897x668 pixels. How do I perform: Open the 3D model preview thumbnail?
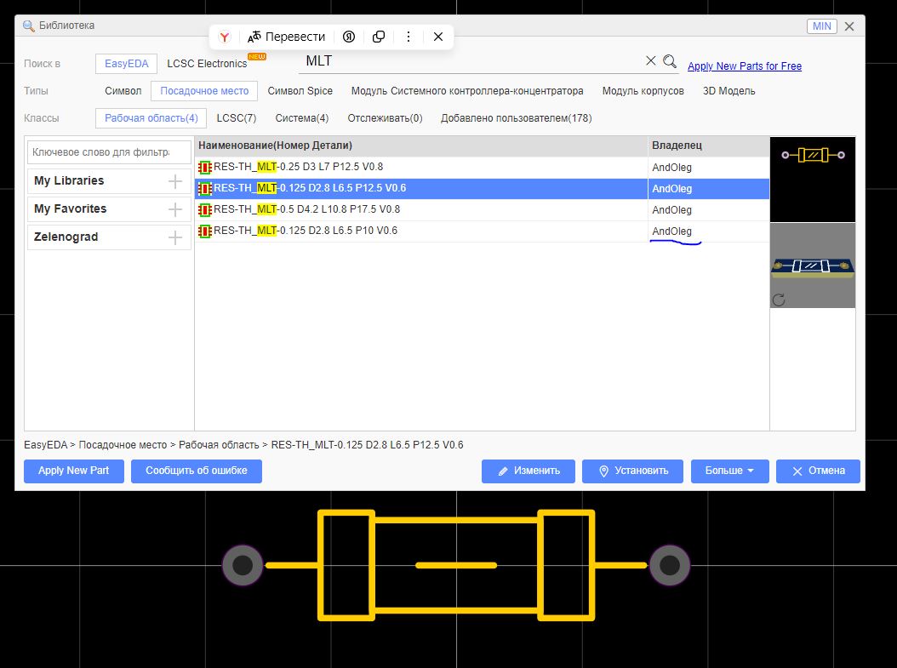click(813, 265)
